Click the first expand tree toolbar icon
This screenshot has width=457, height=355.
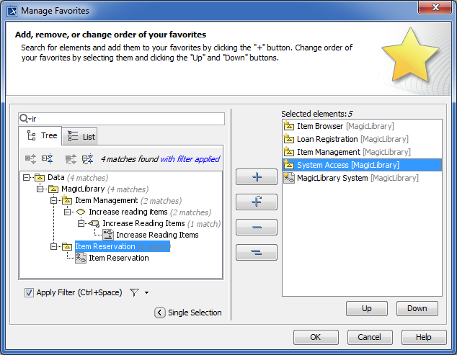[30, 159]
